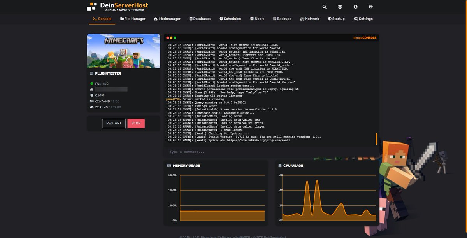Go to the Databases tab
Viewport: 467px width, 238px height.
[200, 19]
